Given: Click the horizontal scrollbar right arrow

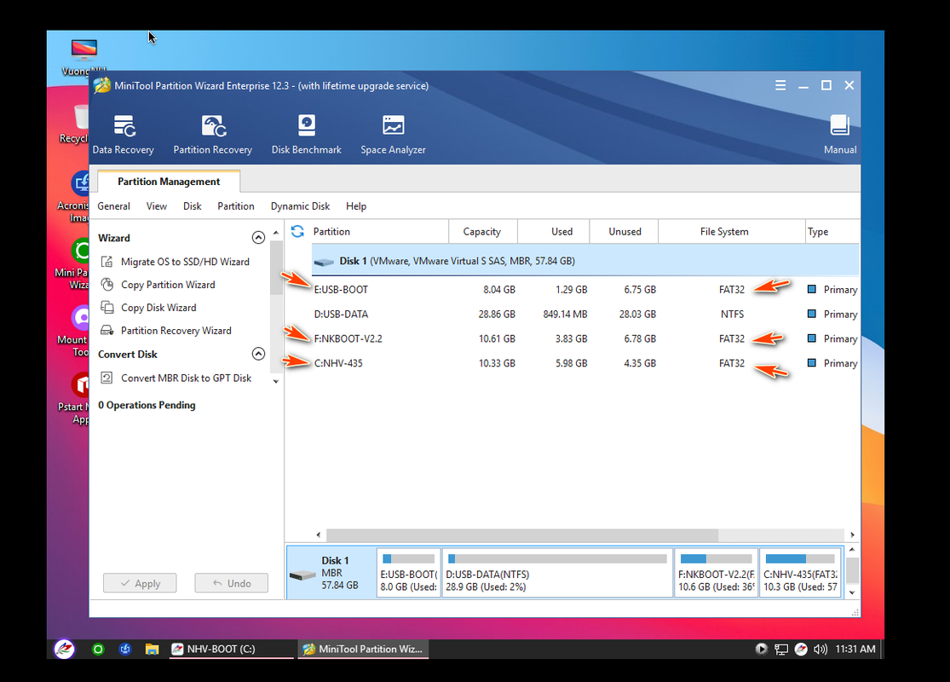Looking at the screenshot, I should click(x=852, y=535).
